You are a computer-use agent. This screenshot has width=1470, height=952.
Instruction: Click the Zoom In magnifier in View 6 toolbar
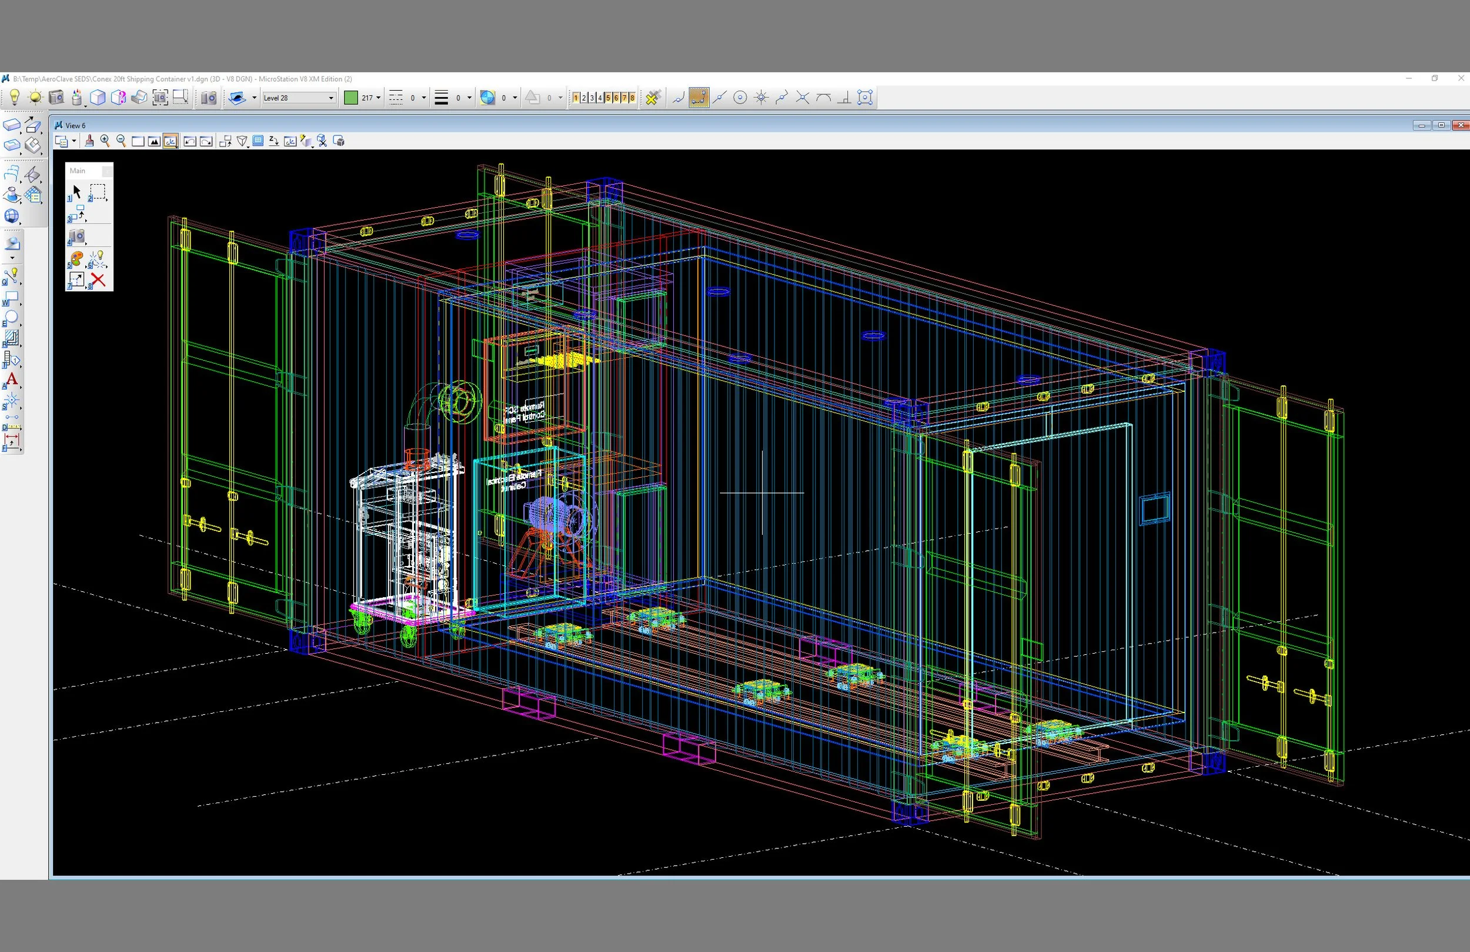(x=105, y=141)
